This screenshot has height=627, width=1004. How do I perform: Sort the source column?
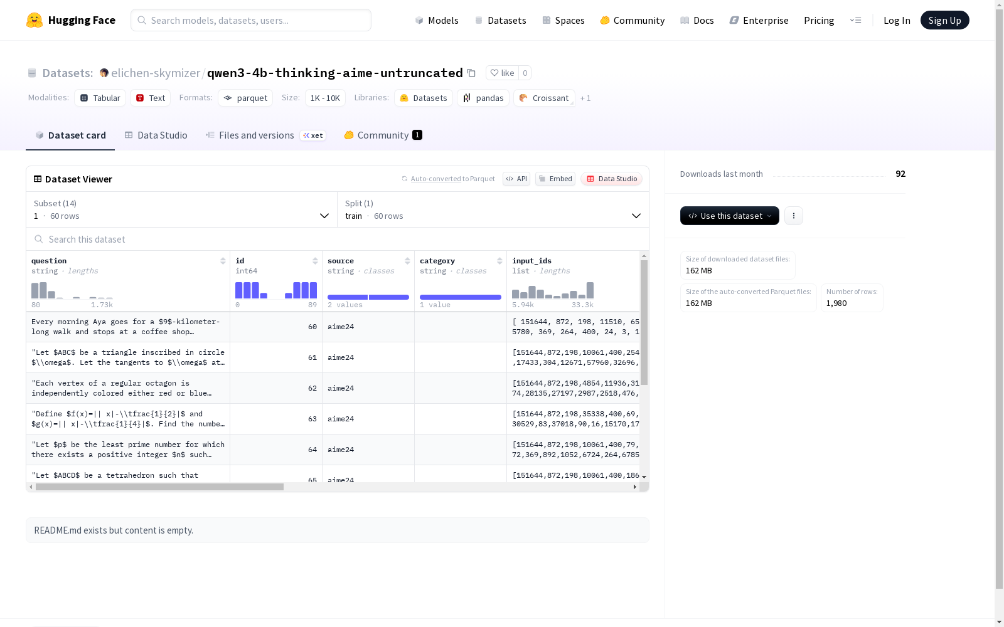coord(407,261)
